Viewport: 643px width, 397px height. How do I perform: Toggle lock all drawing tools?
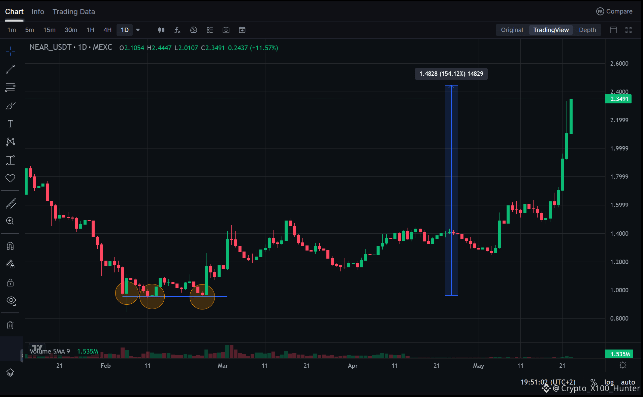pos(10,282)
